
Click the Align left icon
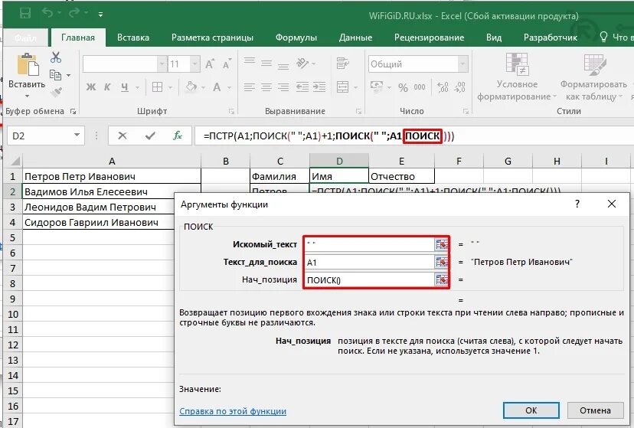(250, 87)
